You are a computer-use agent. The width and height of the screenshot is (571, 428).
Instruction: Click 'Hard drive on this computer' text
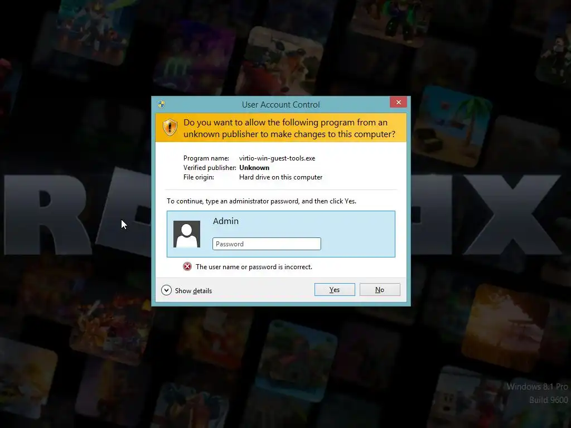click(281, 177)
